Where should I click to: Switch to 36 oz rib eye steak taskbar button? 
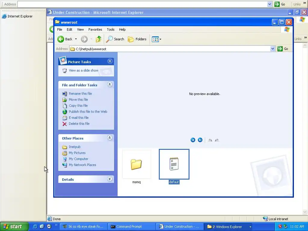(x=83, y=227)
